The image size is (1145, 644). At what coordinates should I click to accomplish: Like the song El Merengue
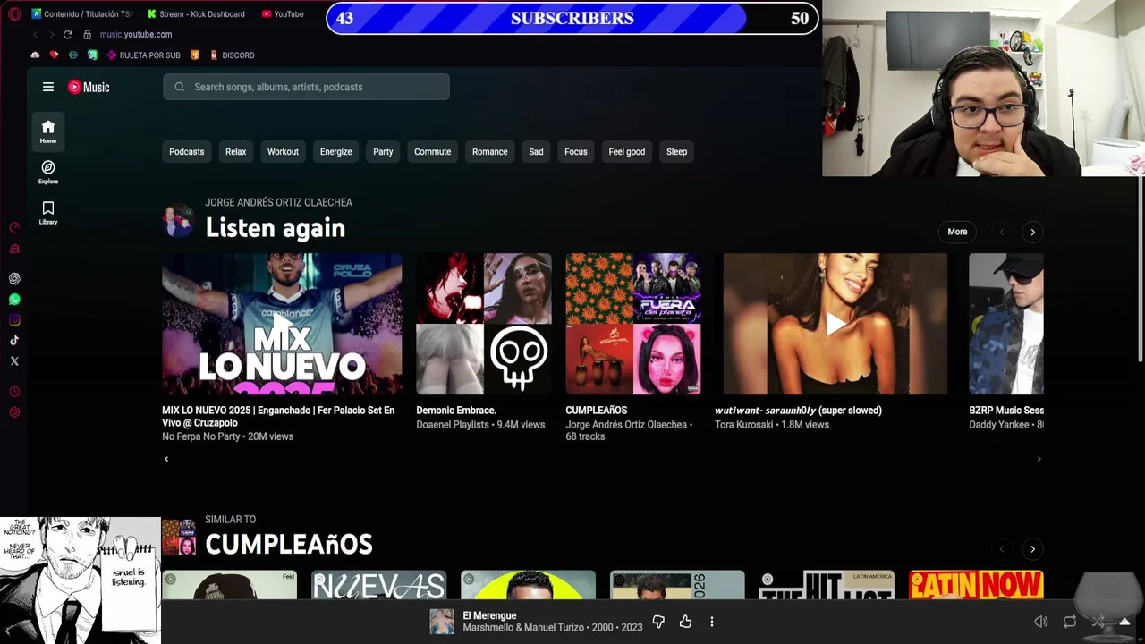[685, 622]
